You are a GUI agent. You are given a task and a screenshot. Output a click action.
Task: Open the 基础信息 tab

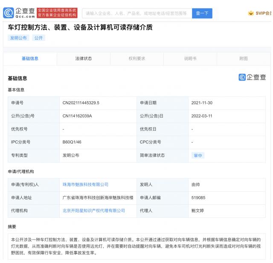pyautogui.click(x=30, y=59)
